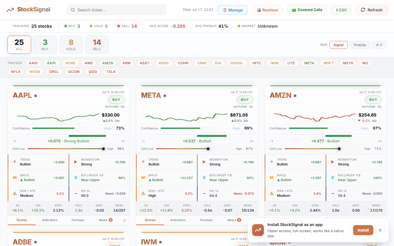Click the RSI tilde icon in AMZN card
Image resolution: width=394 pixels, height=246 pixels.
click(x=332, y=193)
